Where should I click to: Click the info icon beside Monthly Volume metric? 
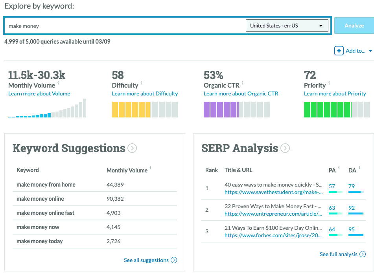tap(58, 83)
